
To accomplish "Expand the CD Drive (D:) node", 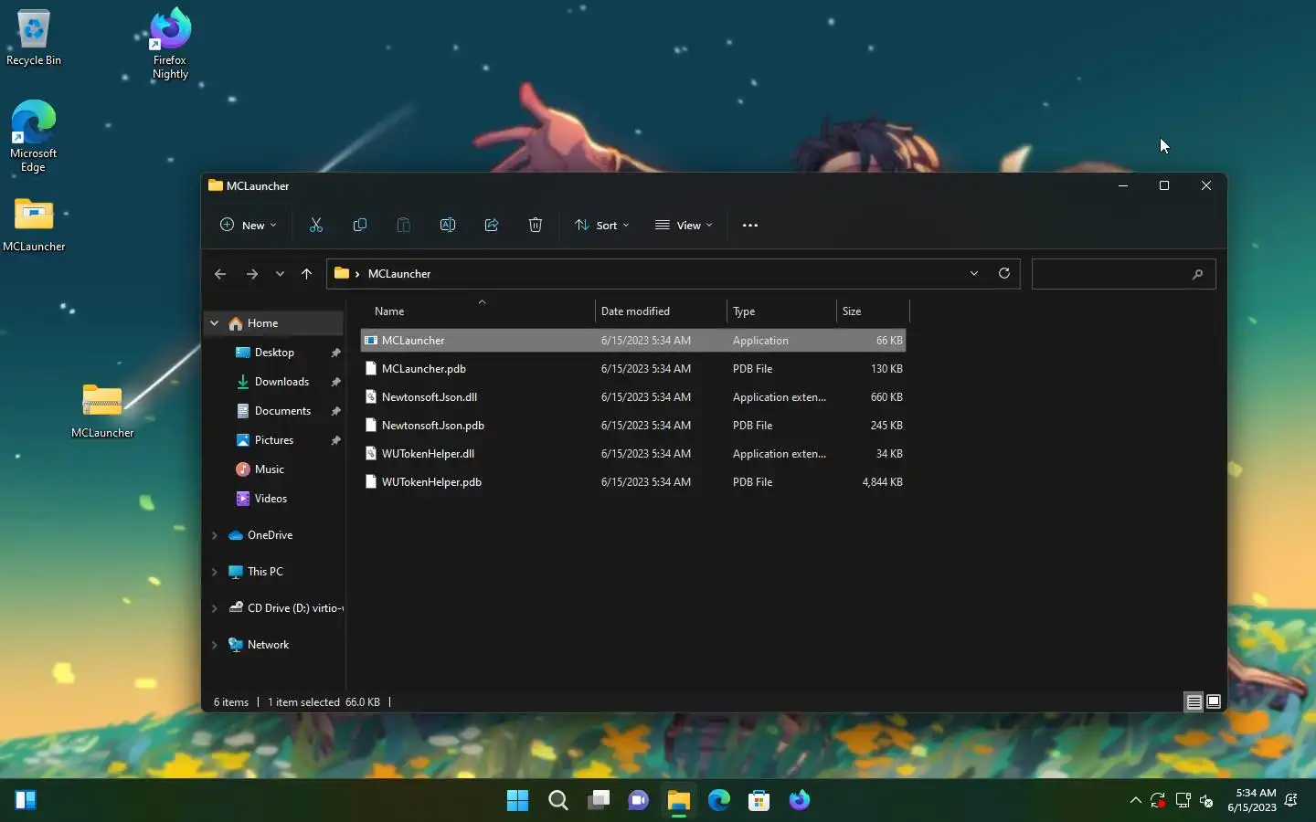I will click(214, 608).
